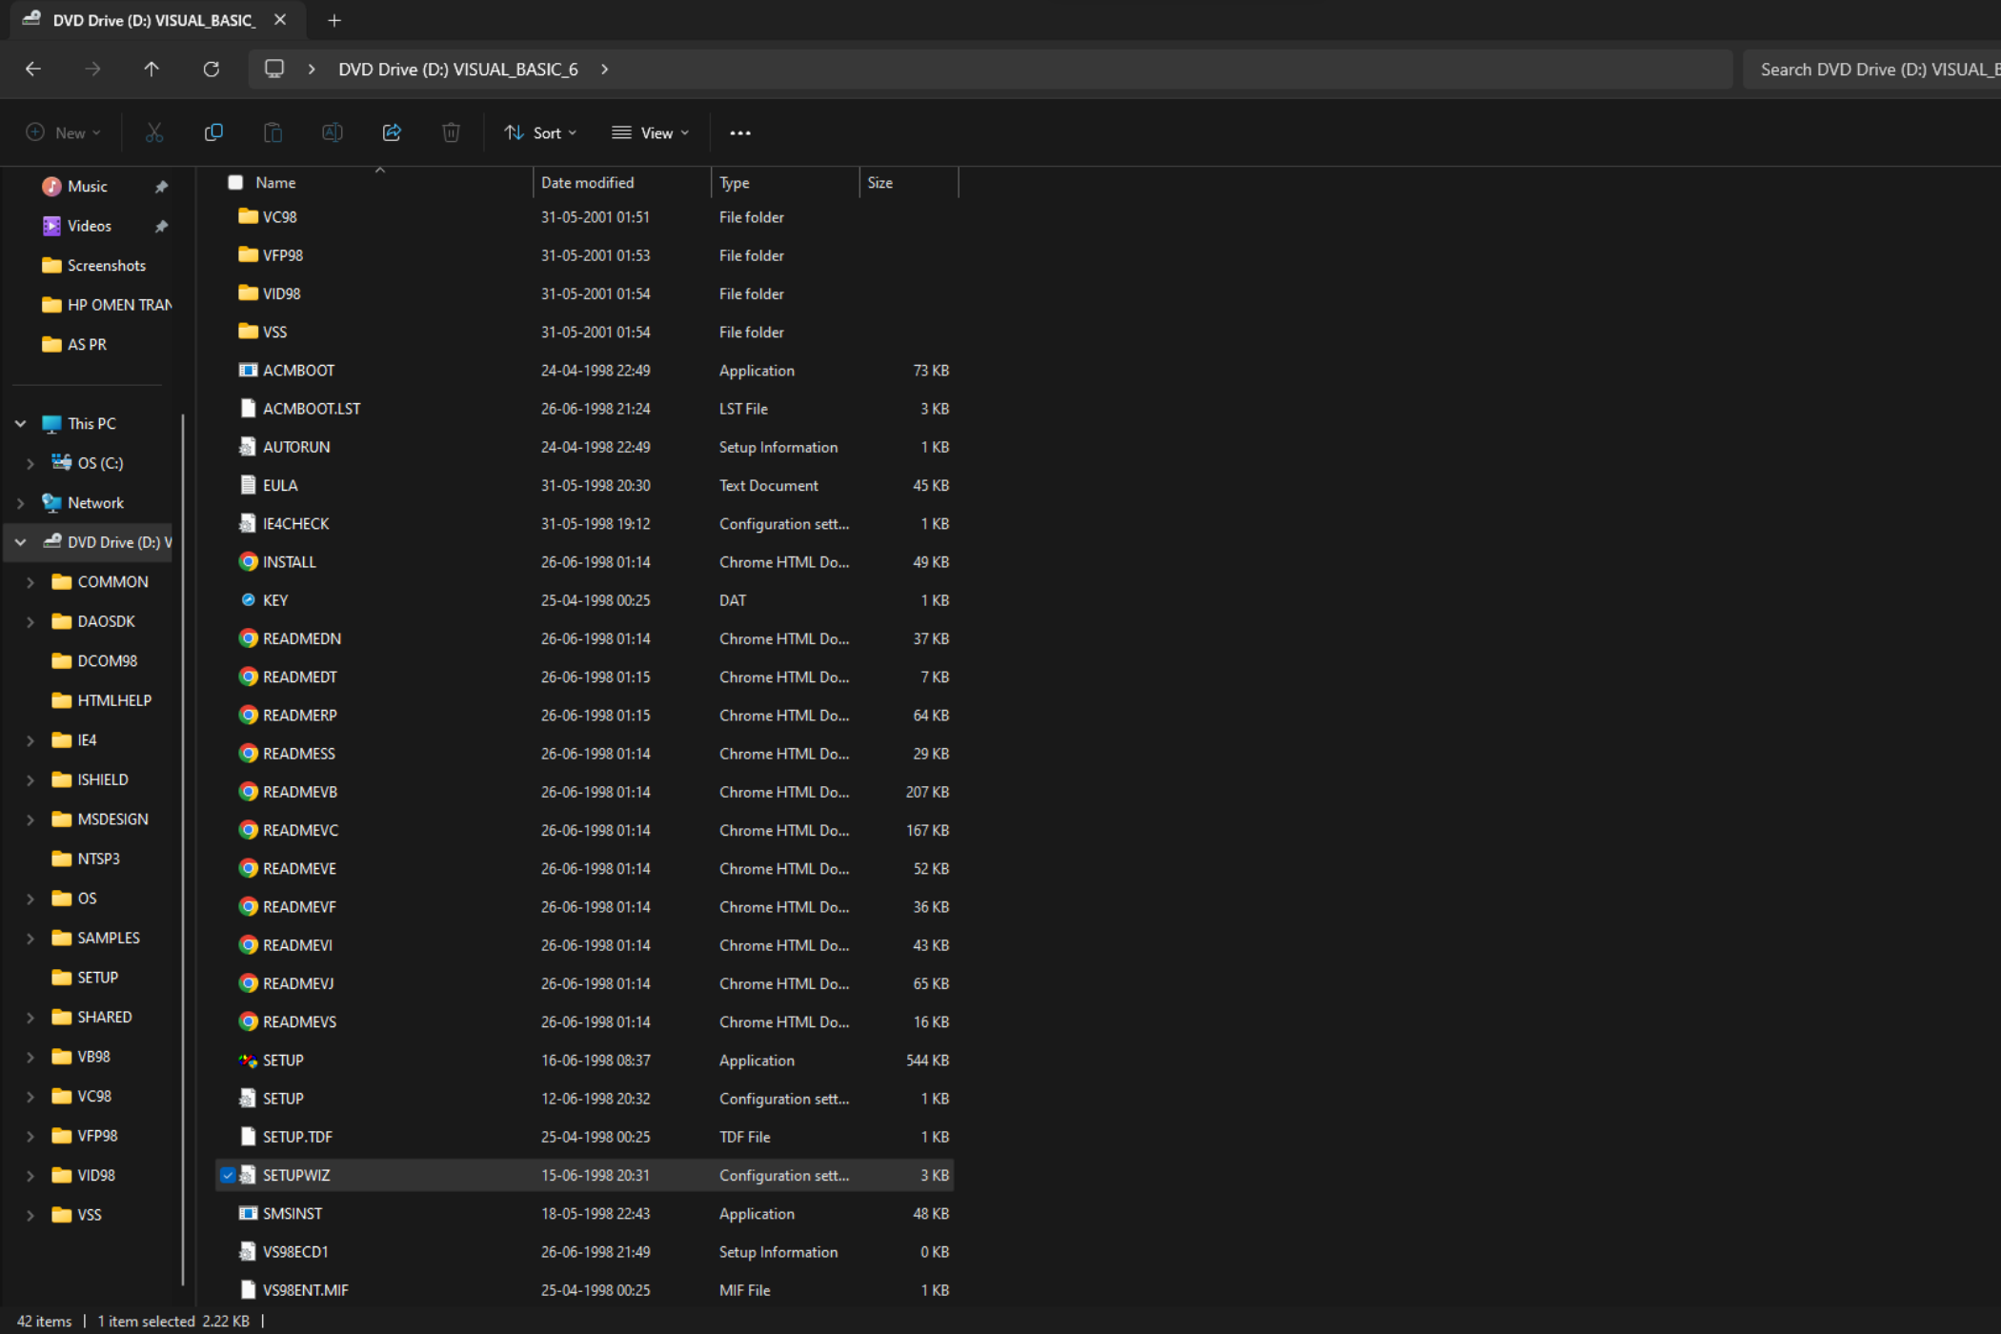Click the navigation pane vertical scrollbar
This screenshot has height=1334, width=2001.
tap(182, 850)
